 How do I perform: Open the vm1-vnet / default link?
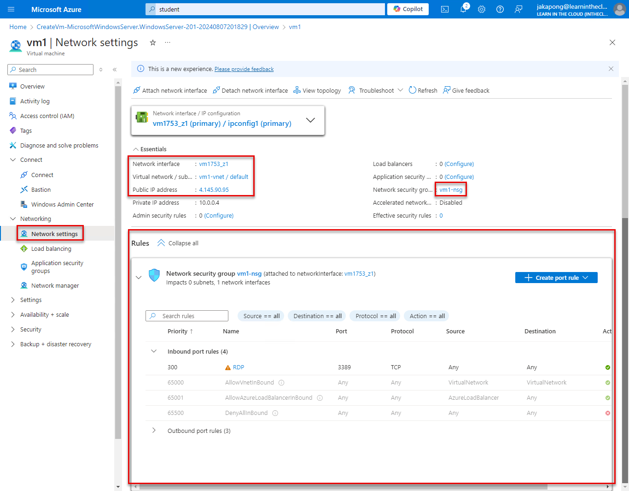click(x=223, y=177)
